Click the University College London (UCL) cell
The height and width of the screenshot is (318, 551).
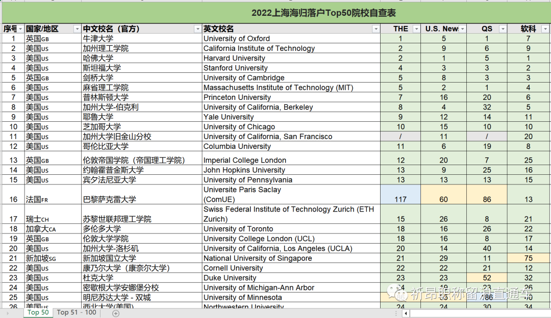(x=291, y=239)
